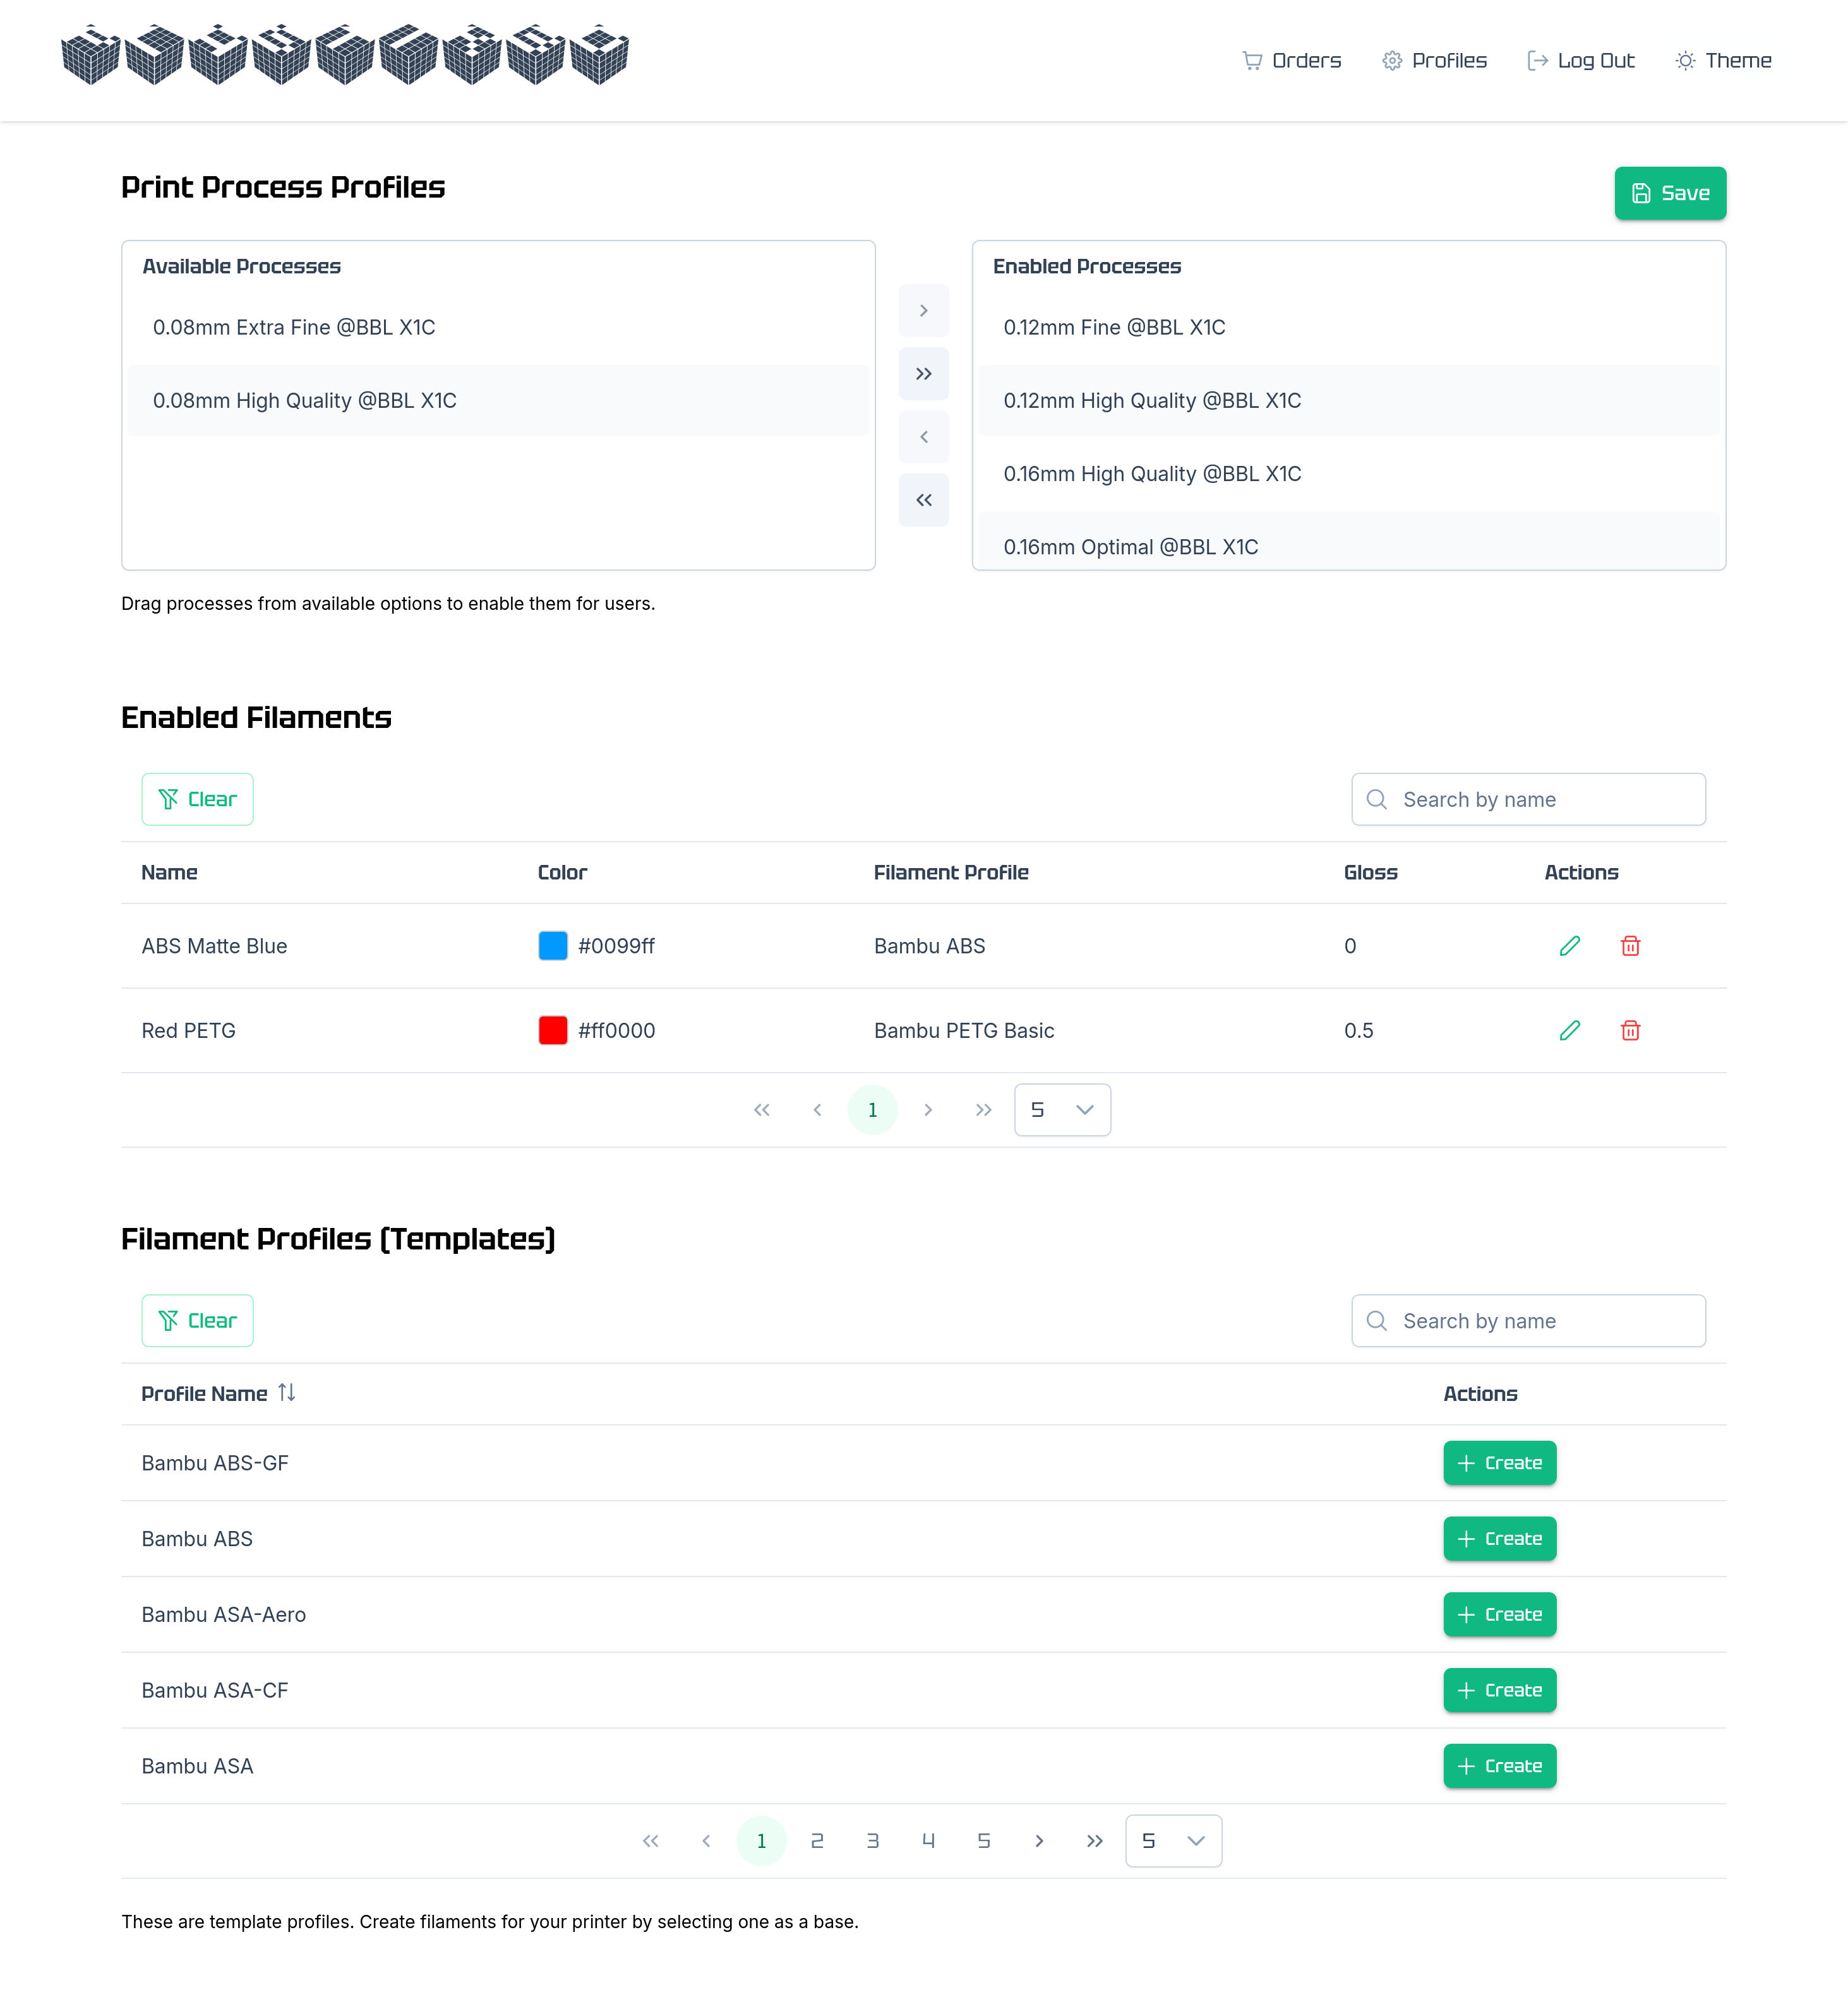
Task: Go to Profiles page
Action: [x=1434, y=61]
